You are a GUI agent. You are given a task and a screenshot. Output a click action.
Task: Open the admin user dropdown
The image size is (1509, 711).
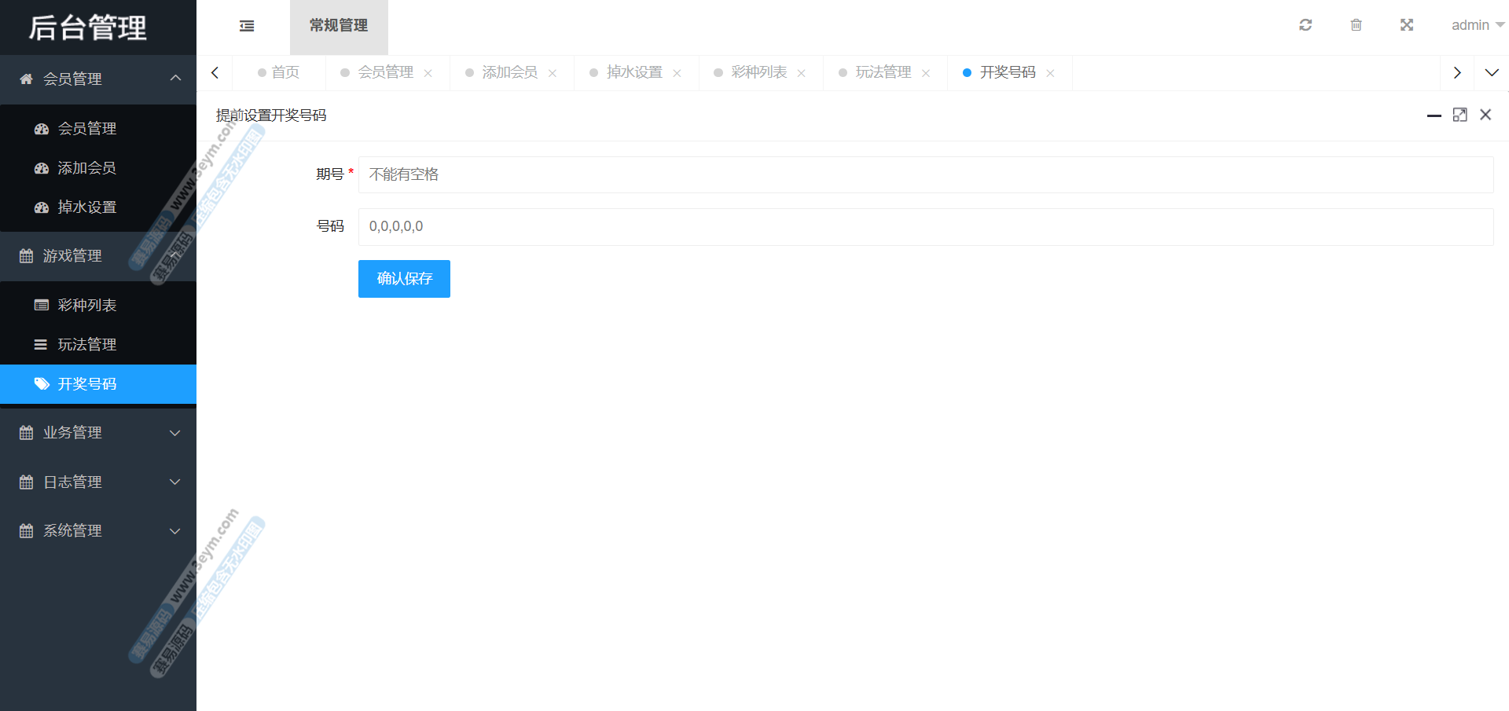[1477, 25]
